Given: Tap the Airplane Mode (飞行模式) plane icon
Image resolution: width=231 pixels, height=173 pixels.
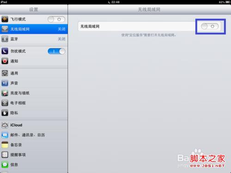Looking at the screenshot, I should point(5,19).
